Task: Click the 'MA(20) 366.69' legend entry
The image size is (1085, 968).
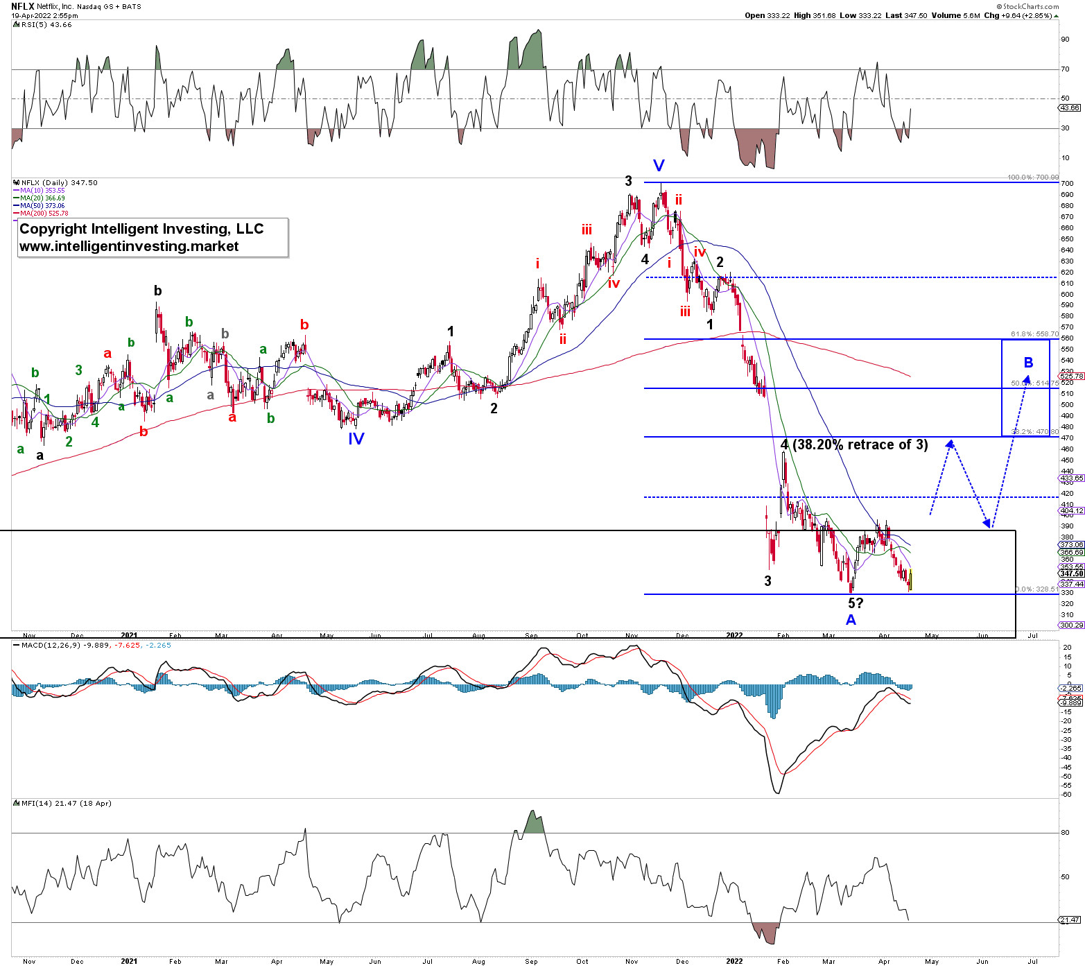Action: (x=40, y=198)
